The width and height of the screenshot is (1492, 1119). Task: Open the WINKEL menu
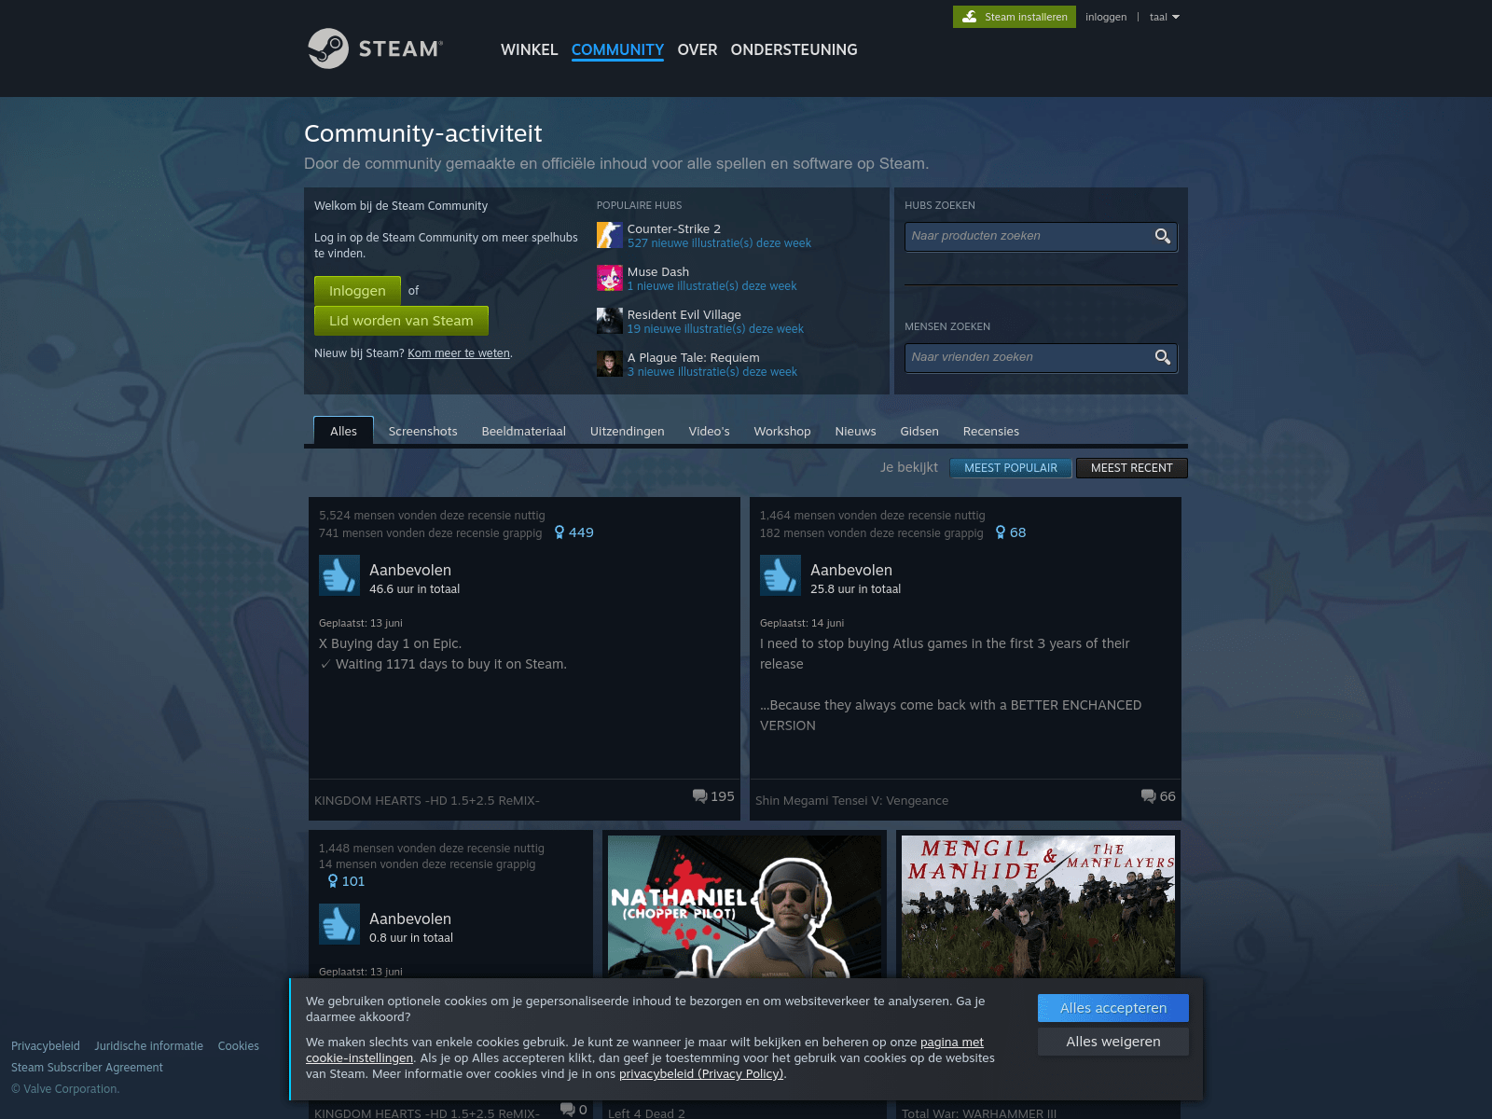[x=529, y=49]
